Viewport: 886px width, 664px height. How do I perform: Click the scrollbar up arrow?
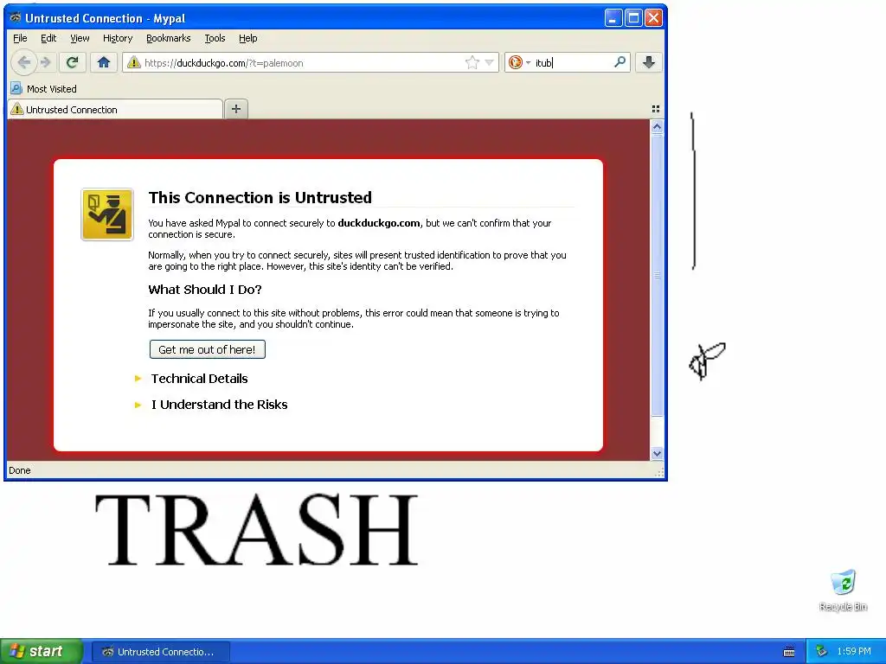[657, 126]
